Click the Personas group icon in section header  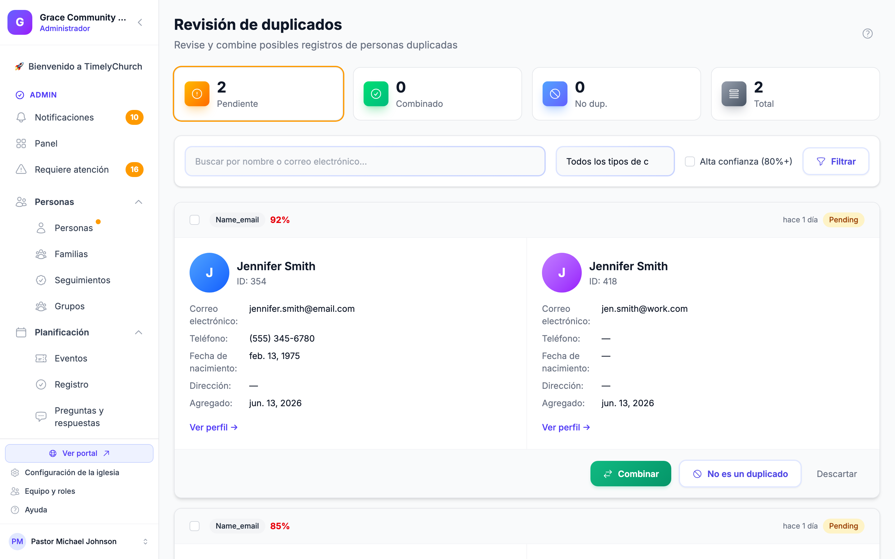click(21, 202)
